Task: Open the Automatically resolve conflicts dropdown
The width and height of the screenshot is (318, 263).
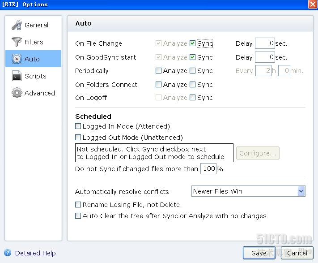Action: click(248, 191)
